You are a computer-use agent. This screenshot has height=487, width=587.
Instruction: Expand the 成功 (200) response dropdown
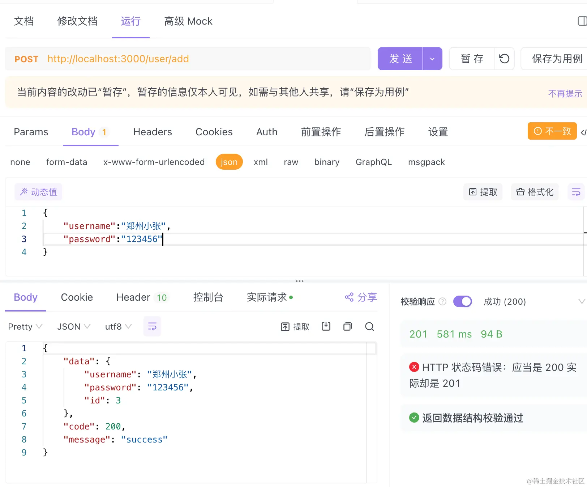[582, 301]
